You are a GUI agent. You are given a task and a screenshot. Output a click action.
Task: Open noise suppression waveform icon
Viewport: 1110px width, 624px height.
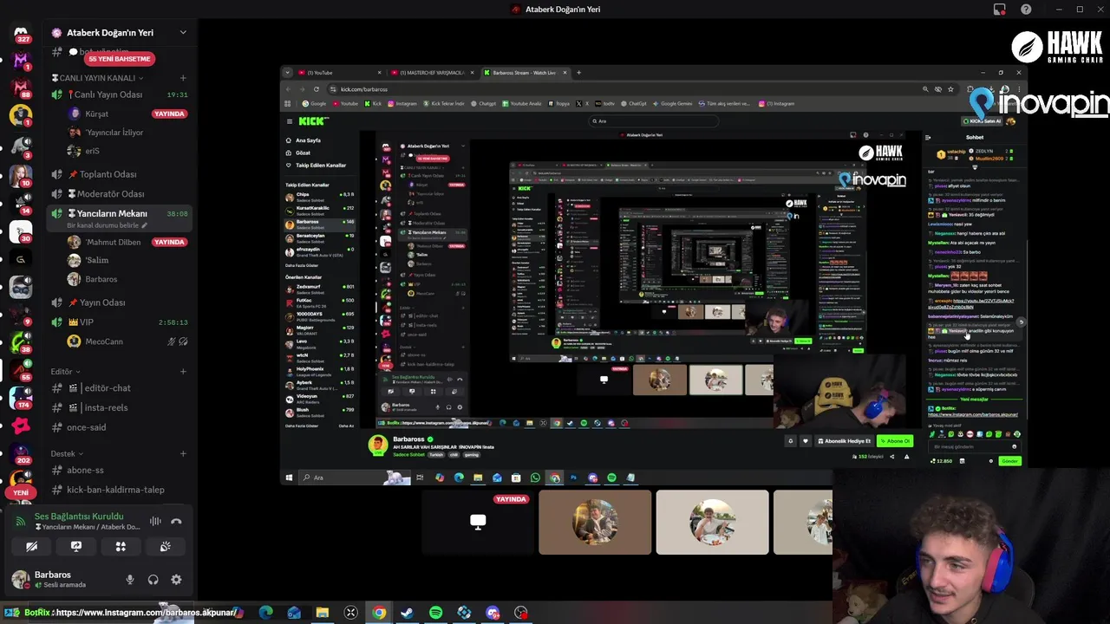point(155,521)
